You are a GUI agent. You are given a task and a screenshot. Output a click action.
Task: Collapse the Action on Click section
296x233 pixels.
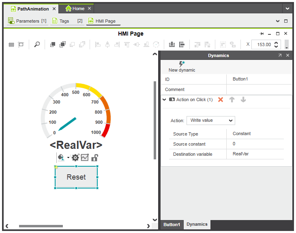coord(164,100)
